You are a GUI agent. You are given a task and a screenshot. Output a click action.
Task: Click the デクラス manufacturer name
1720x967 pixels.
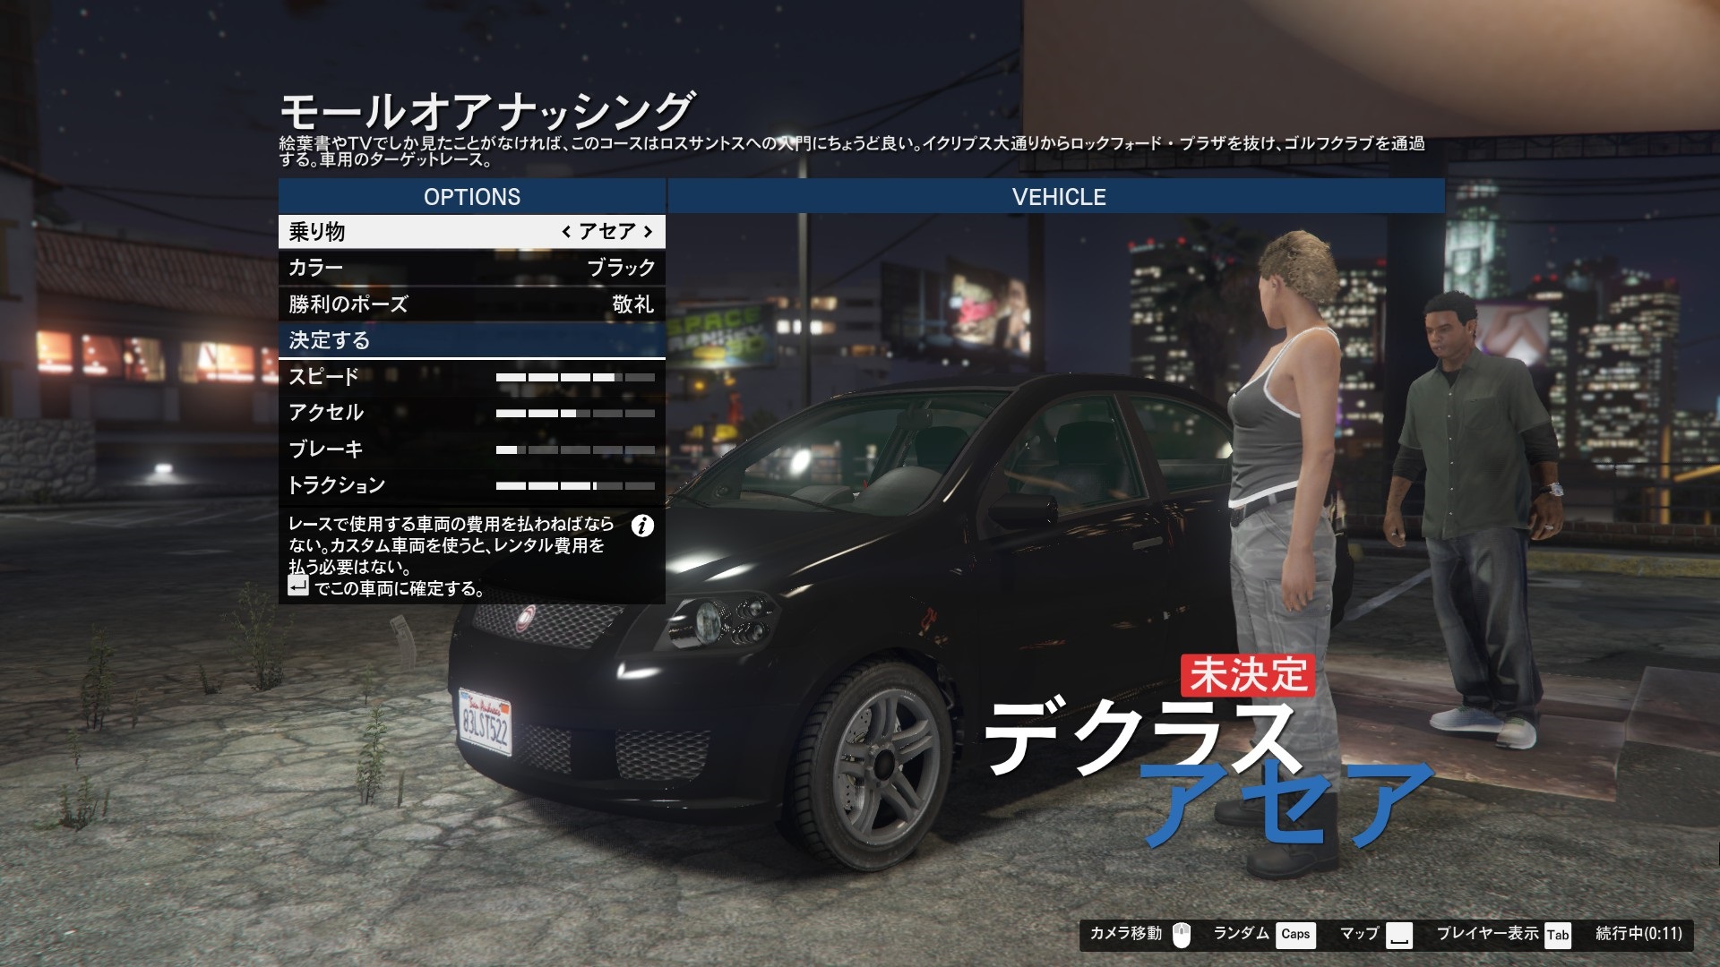click(x=1142, y=736)
